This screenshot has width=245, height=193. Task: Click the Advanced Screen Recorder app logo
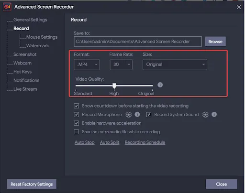[x=7, y=7]
